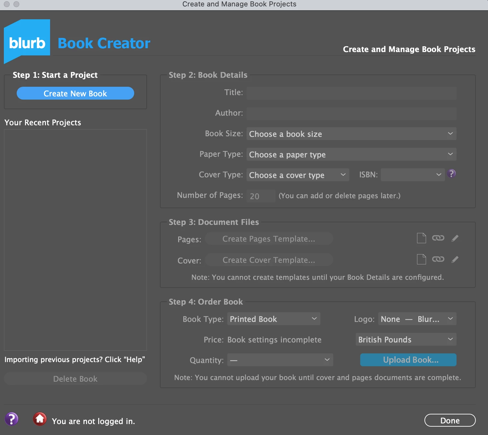Image resolution: width=488 pixels, height=435 pixels.
Task: Click "Importing previous projects? Click “Help”" text
Action: pyautogui.click(x=75, y=360)
